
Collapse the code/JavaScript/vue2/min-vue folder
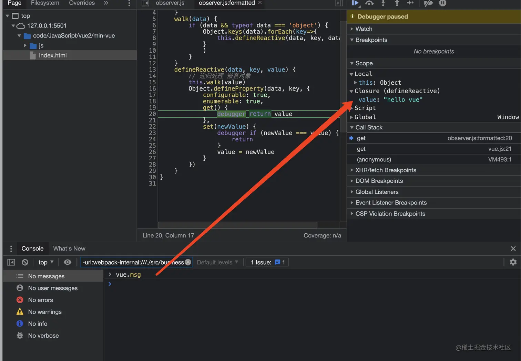tap(19, 36)
